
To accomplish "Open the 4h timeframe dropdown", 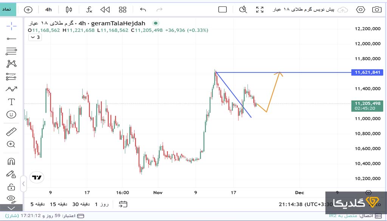I will click(x=48, y=9).
